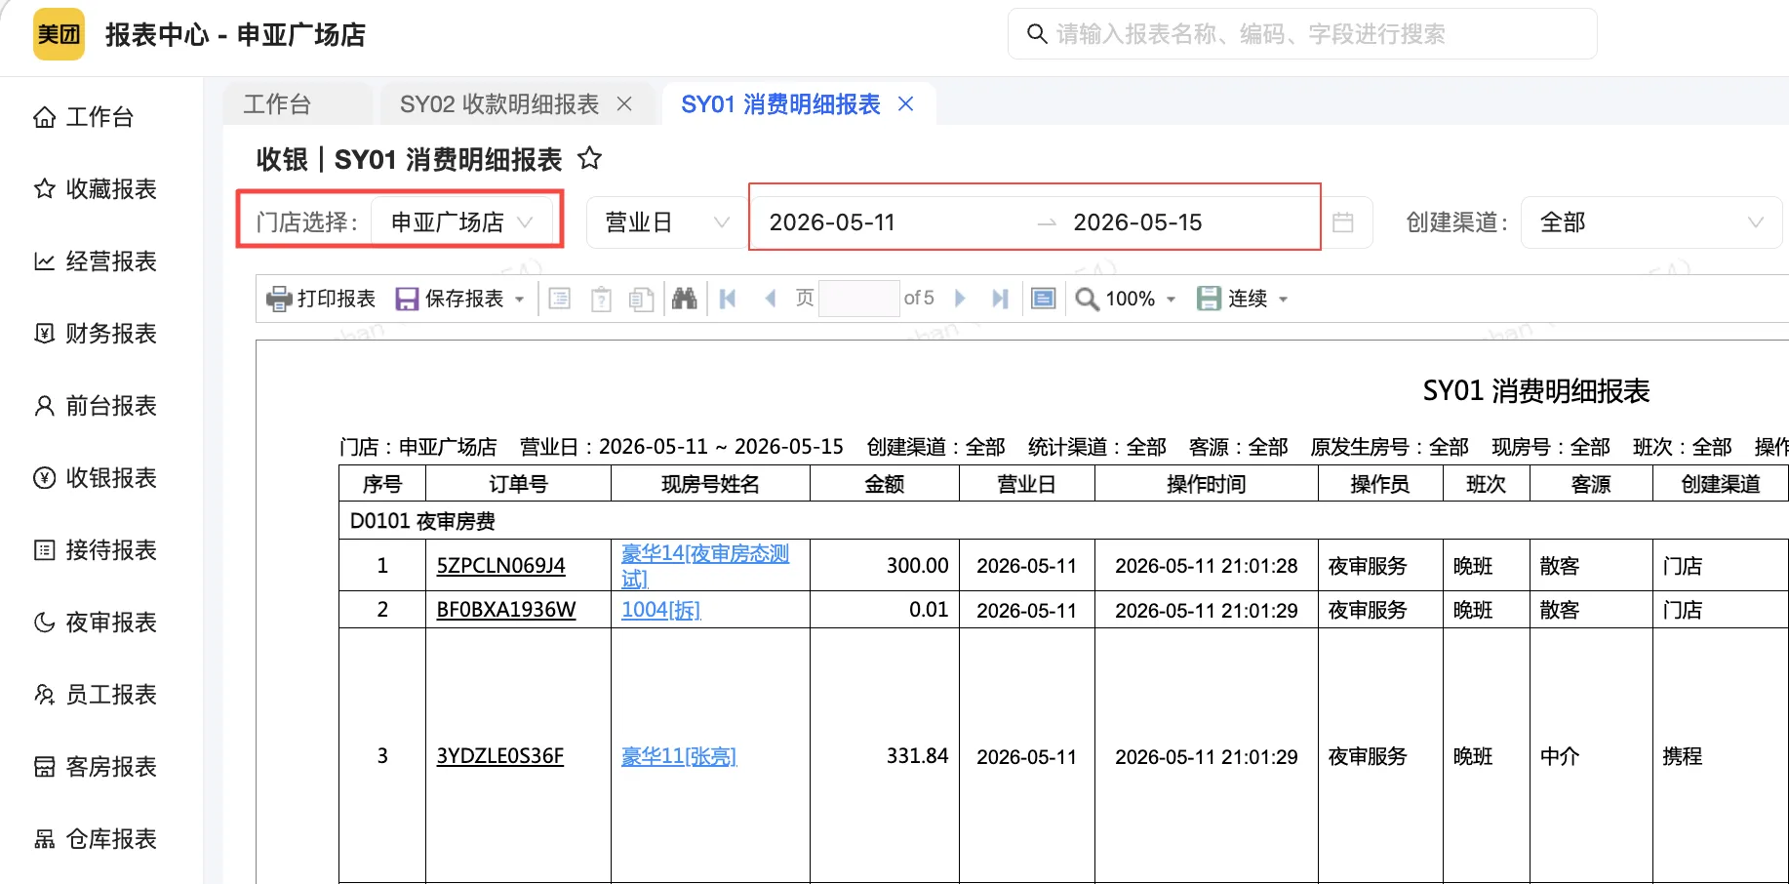This screenshot has width=1789, height=884.
Task: Click the 创建渠道 column header
Action: coord(1721,484)
